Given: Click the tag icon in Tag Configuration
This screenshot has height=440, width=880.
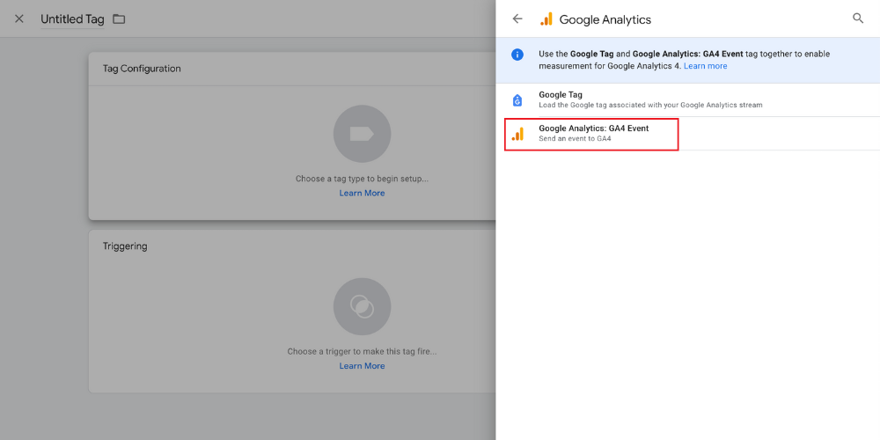Looking at the screenshot, I should [362, 134].
